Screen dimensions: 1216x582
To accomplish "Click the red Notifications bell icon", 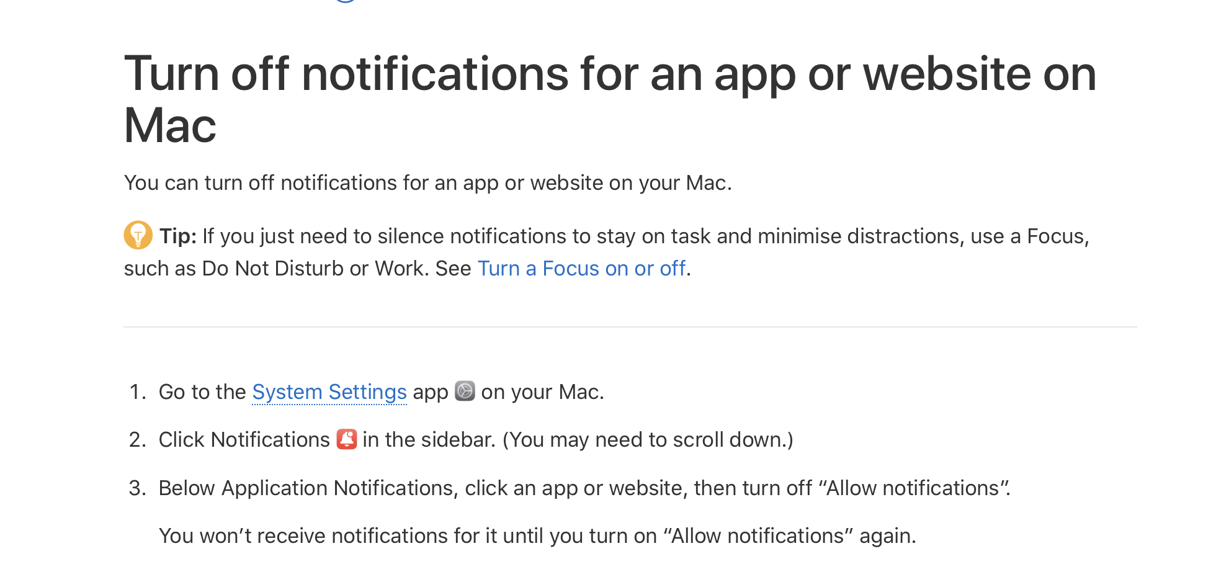I will pos(346,439).
